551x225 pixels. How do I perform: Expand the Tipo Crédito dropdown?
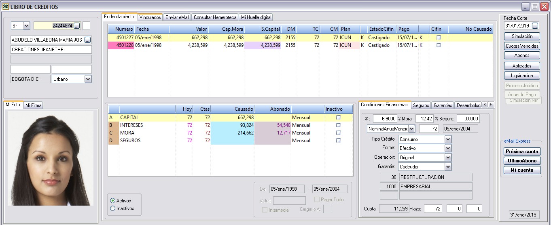447,139
